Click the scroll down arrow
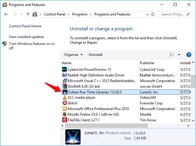 click(x=193, y=120)
